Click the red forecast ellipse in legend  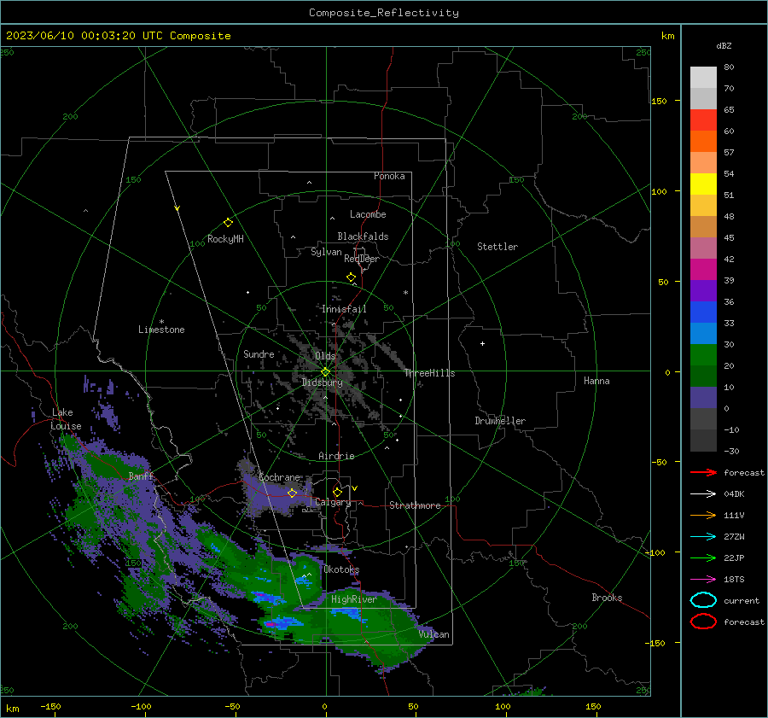pos(703,622)
